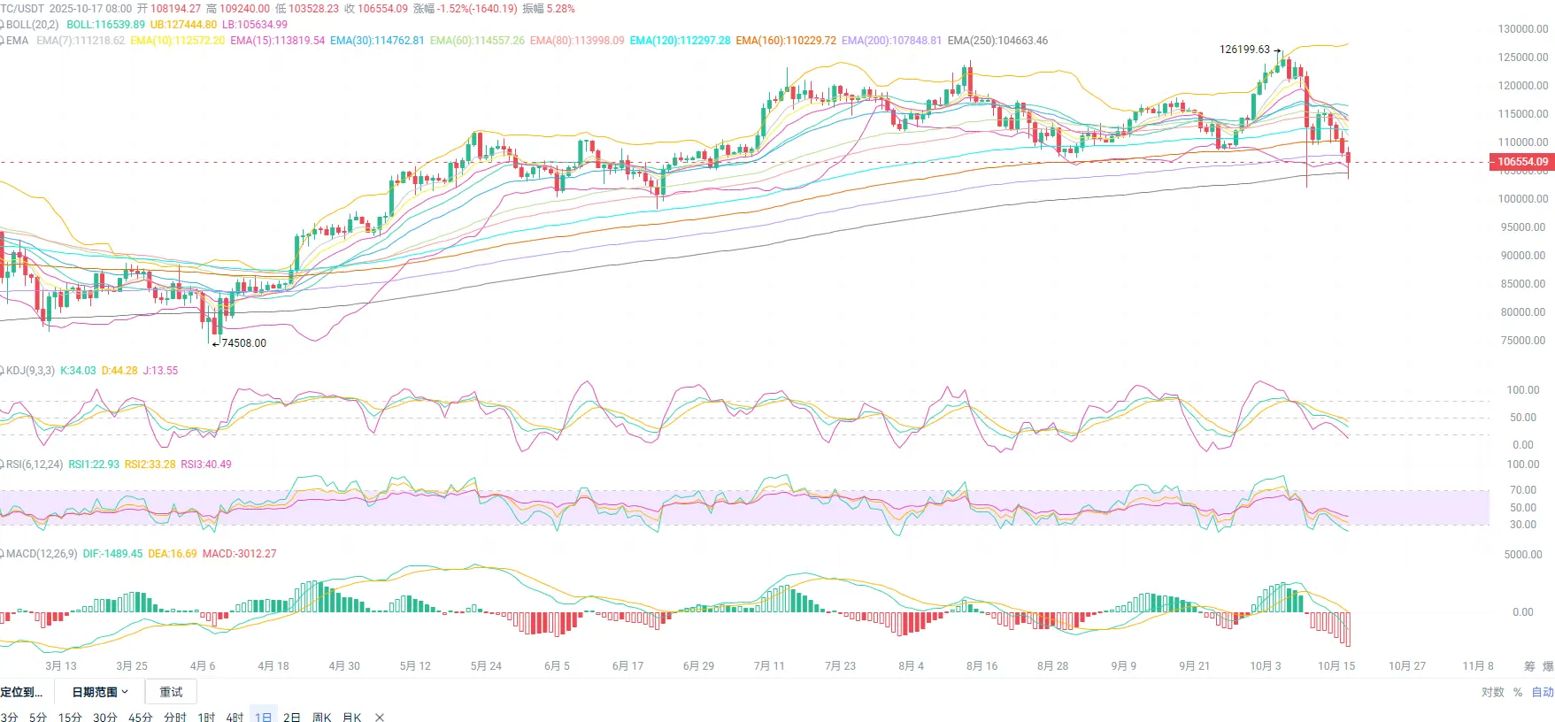The height and width of the screenshot is (722, 1555).
Task: Click the MACD:-3012.27 histogram value
Action: tap(240, 554)
